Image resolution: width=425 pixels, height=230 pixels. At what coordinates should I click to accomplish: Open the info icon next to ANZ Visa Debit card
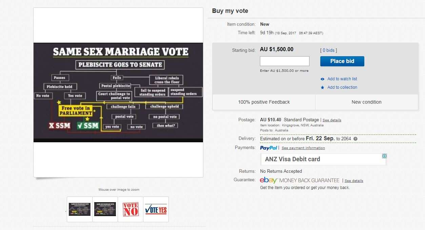(x=384, y=156)
